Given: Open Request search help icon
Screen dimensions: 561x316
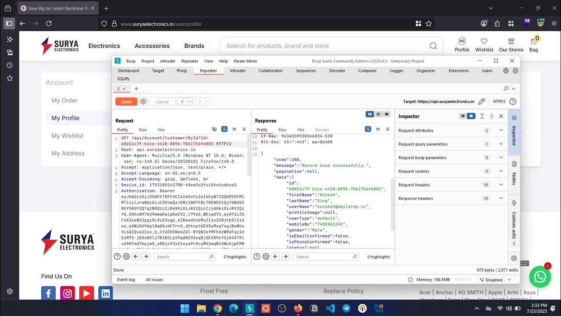Looking at the screenshot, I should [117, 257].
